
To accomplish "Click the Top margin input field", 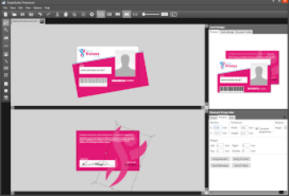I will pos(220,151).
